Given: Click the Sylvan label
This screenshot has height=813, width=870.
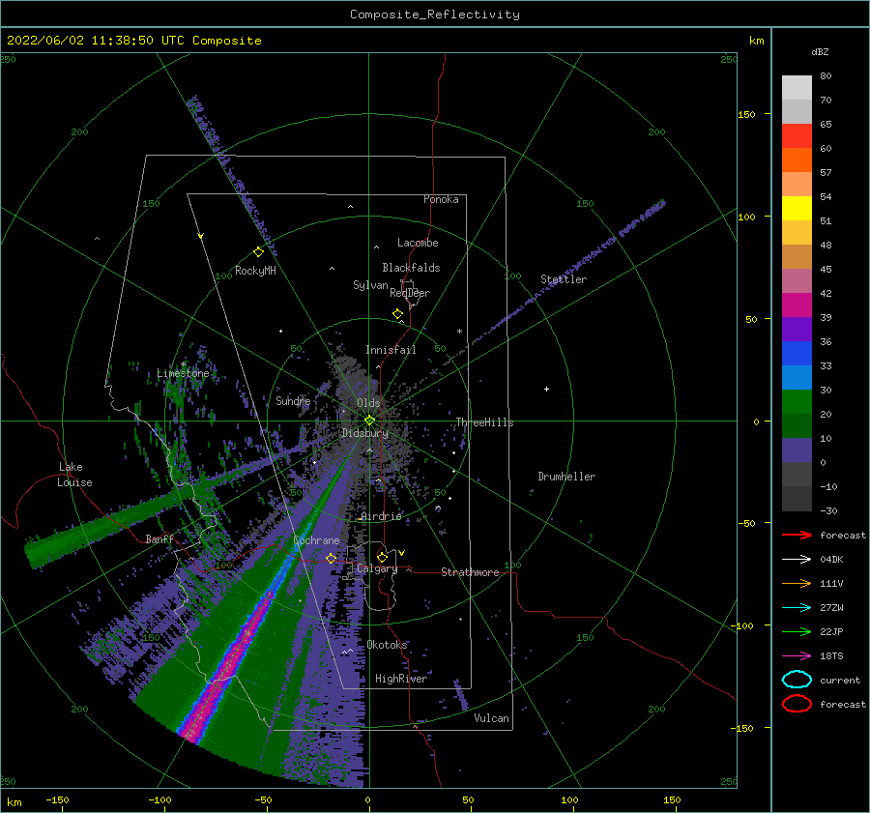Looking at the screenshot, I should pyautogui.click(x=370, y=285).
